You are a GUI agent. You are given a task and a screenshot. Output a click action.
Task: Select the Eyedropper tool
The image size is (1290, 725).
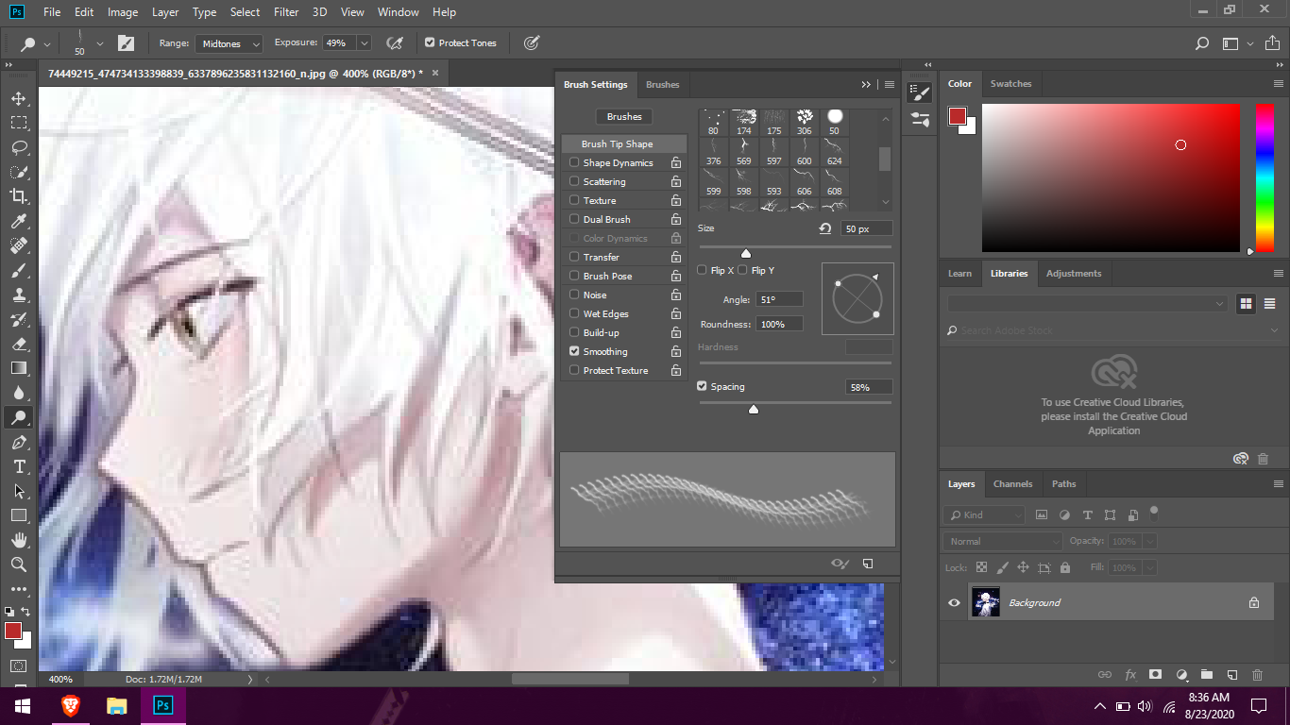[18, 221]
